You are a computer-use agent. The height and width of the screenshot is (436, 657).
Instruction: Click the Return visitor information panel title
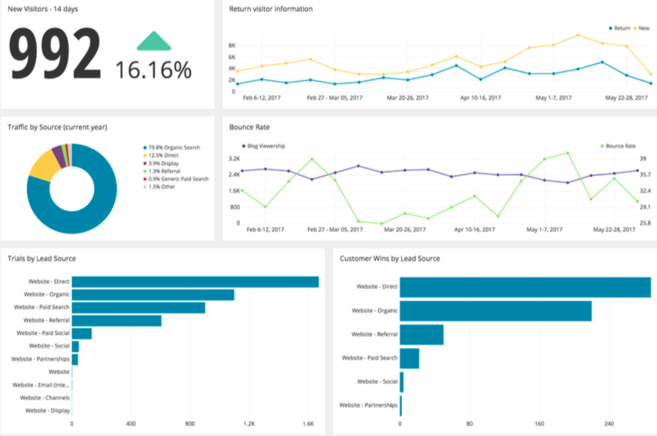tap(271, 9)
